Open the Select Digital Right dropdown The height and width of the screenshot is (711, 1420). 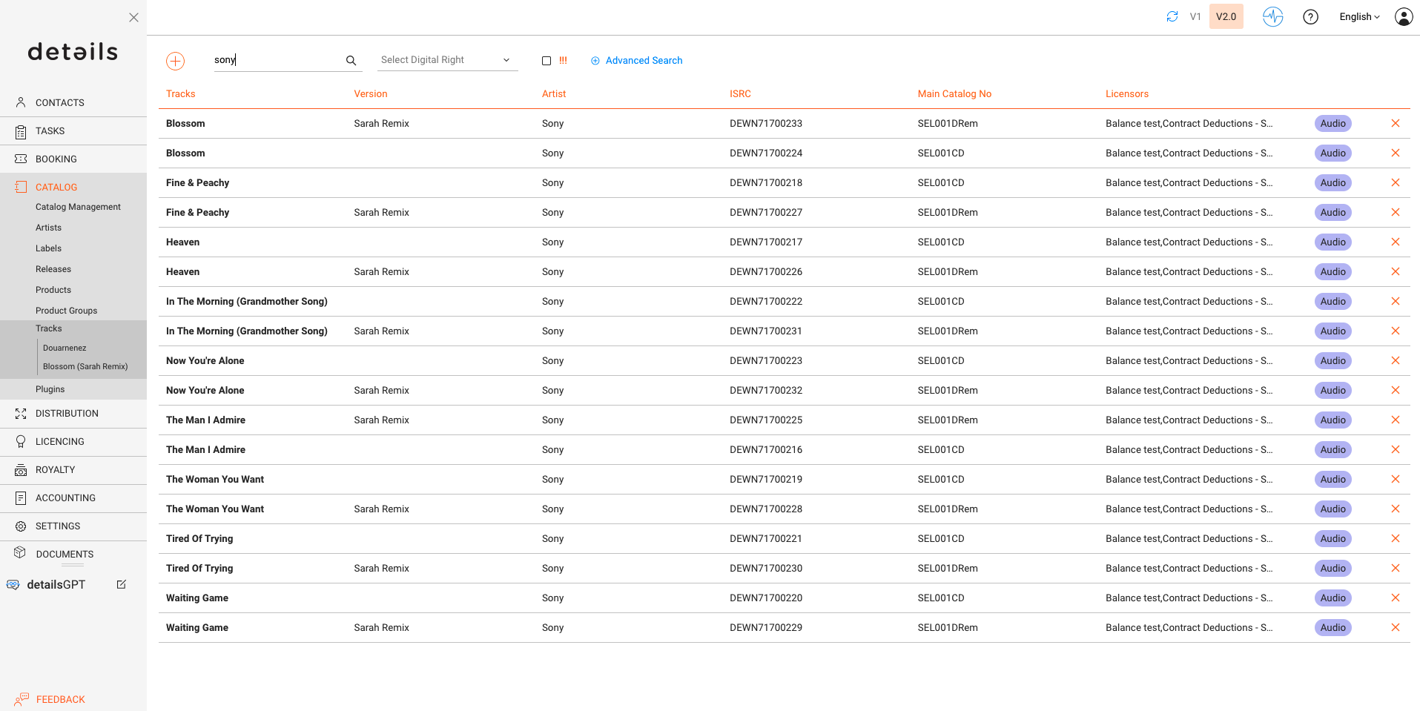(x=446, y=60)
